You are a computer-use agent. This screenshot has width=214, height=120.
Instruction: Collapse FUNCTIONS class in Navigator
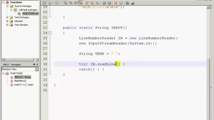[x=3, y=73]
